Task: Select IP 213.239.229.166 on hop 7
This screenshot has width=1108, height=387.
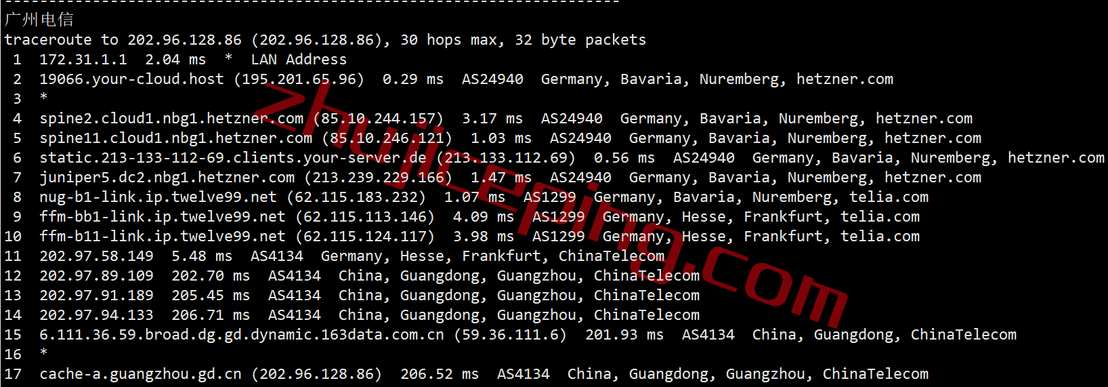Action: tap(378, 178)
